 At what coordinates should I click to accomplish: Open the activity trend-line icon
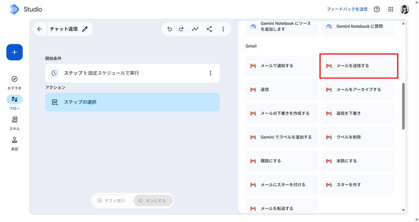coord(195,29)
